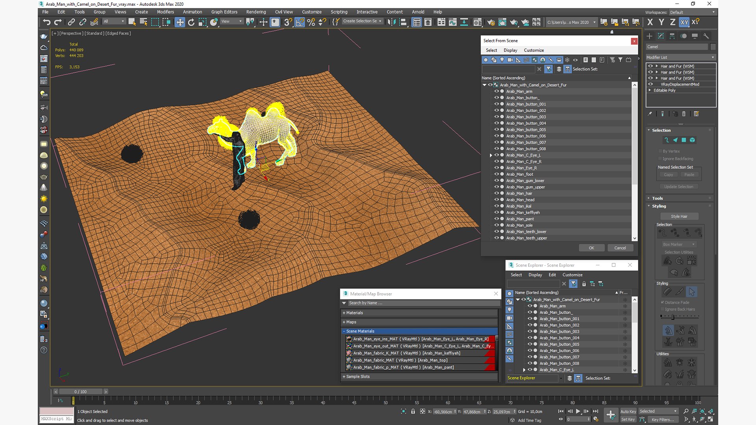Go to end frame in playback controls
The width and height of the screenshot is (756, 425).
coord(595,411)
